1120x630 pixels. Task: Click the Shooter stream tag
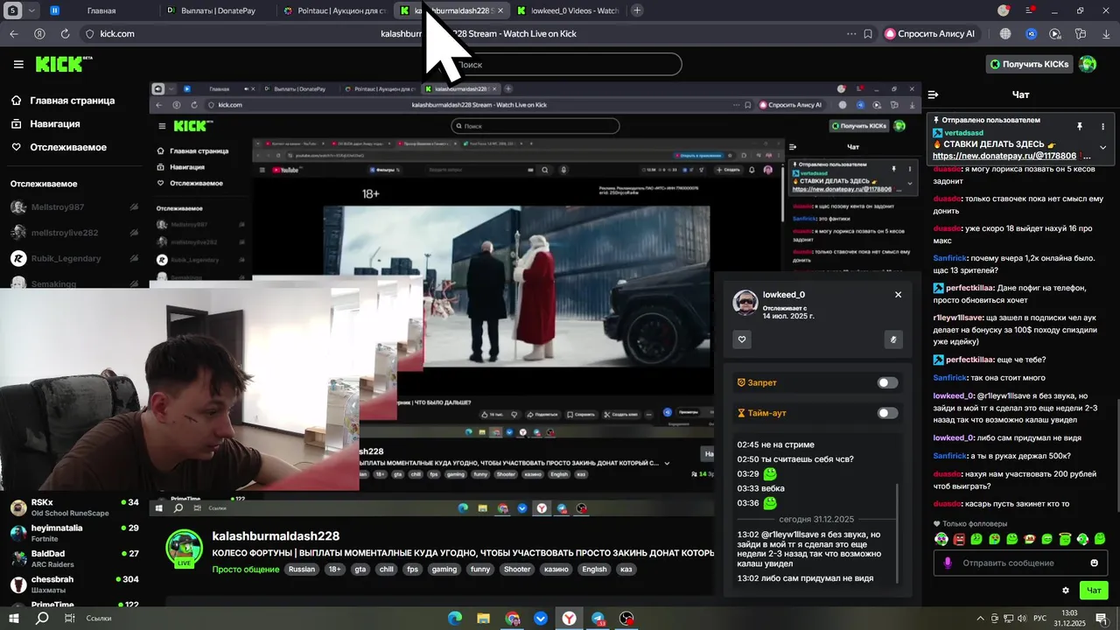pos(517,569)
